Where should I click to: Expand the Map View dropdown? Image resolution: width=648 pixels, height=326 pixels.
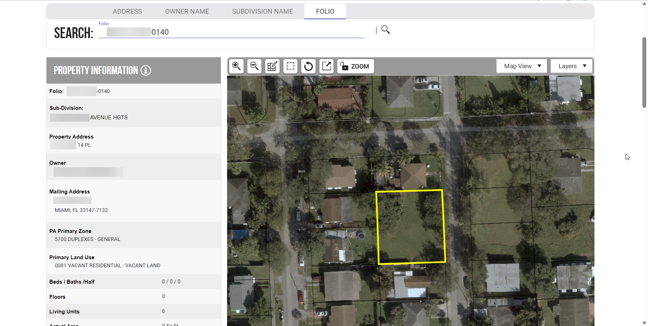[522, 66]
